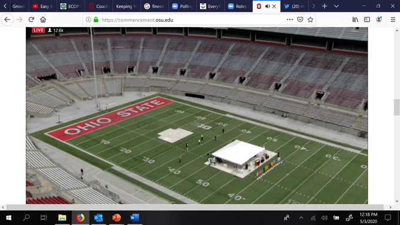Show hidden system tray icons
400x225 pixels.
pyautogui.click(x=301, y=217)
